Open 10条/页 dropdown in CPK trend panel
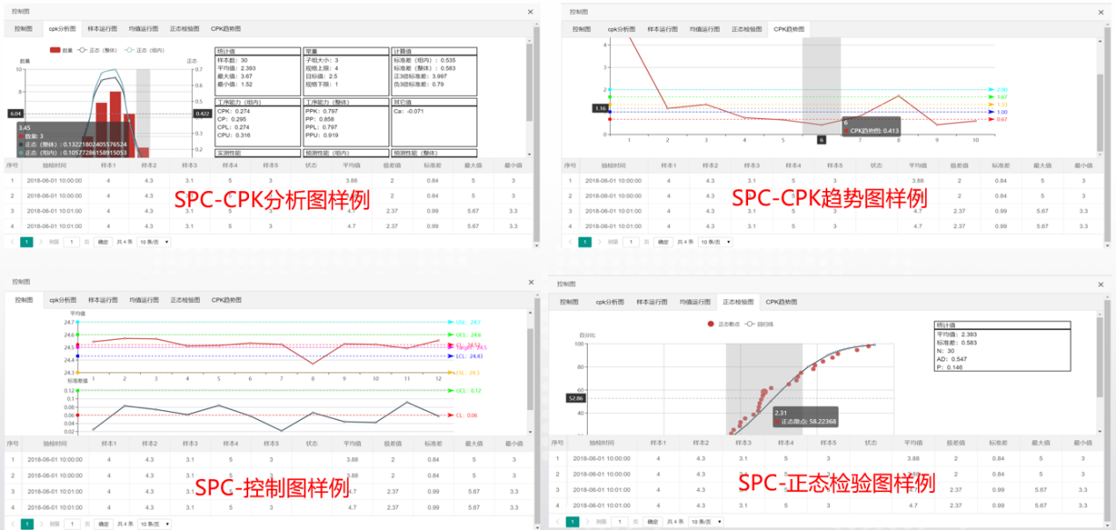1116x530 pixels. (713, 241)
